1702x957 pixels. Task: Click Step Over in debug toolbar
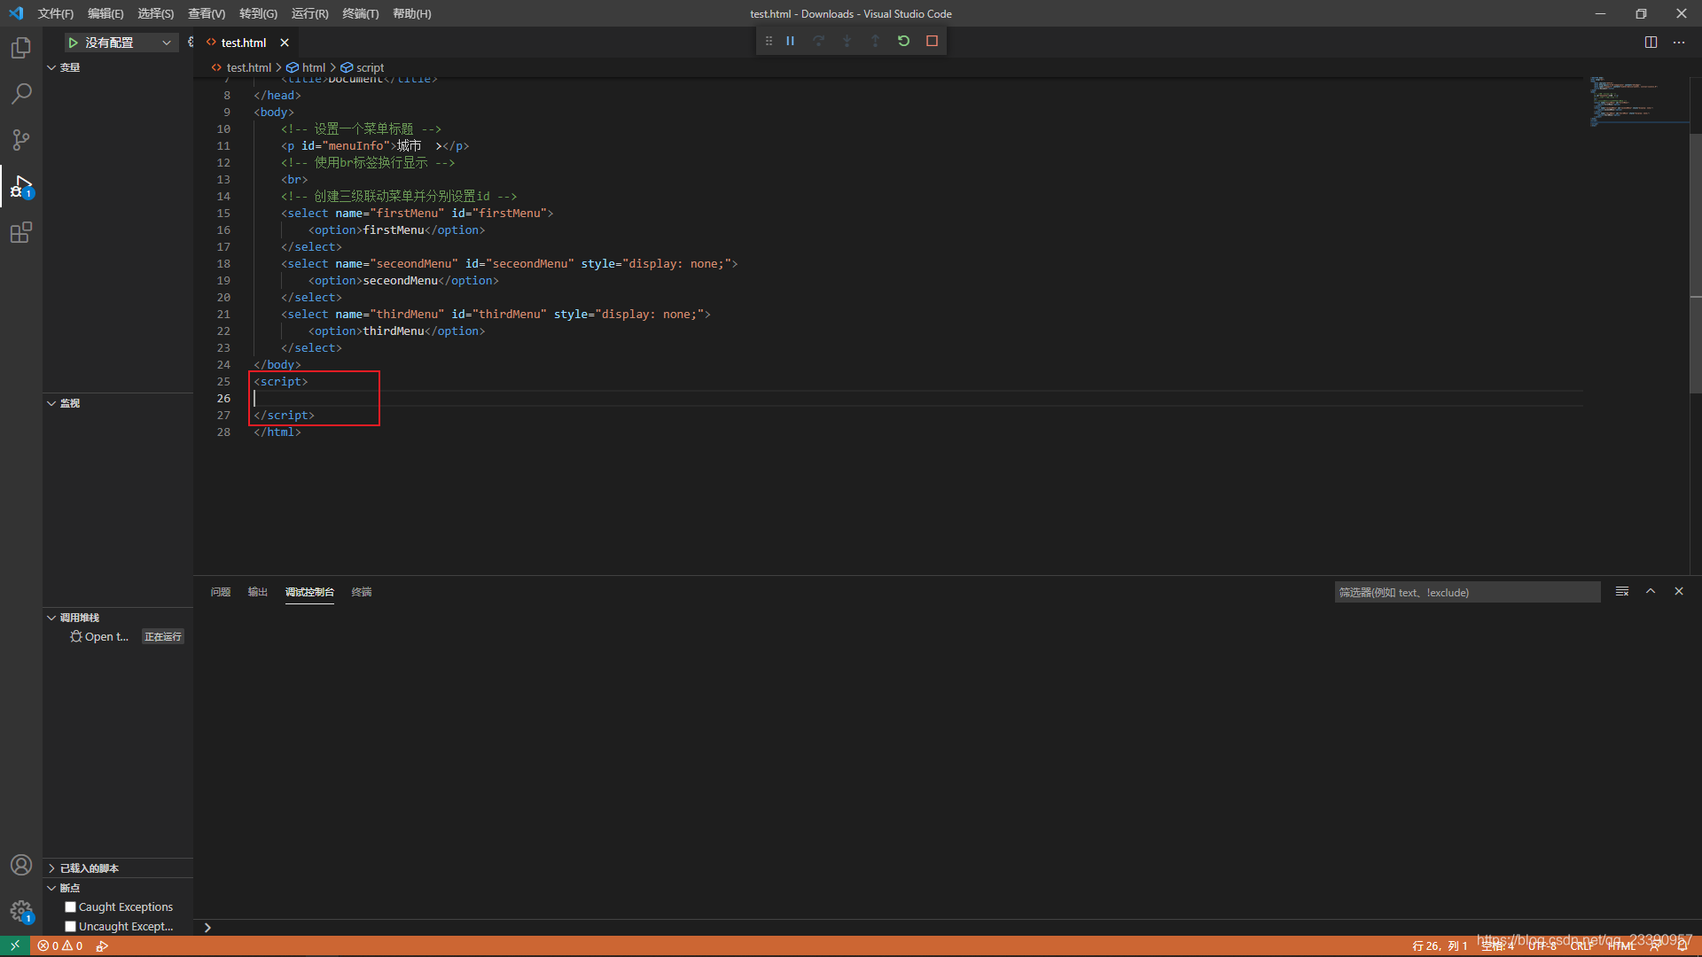818,41
